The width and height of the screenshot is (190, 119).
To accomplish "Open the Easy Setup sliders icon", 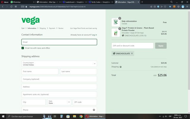I will (x=187, y=7).
